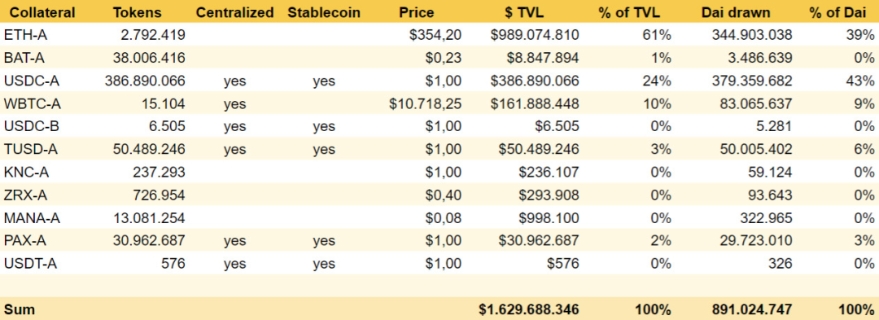The width and height of the screenshot is (879, 320).
Task: Select the USDC-A row label
Action: 32,81
